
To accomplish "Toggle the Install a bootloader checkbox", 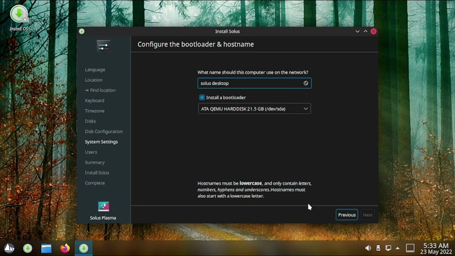I will [202, 97].
